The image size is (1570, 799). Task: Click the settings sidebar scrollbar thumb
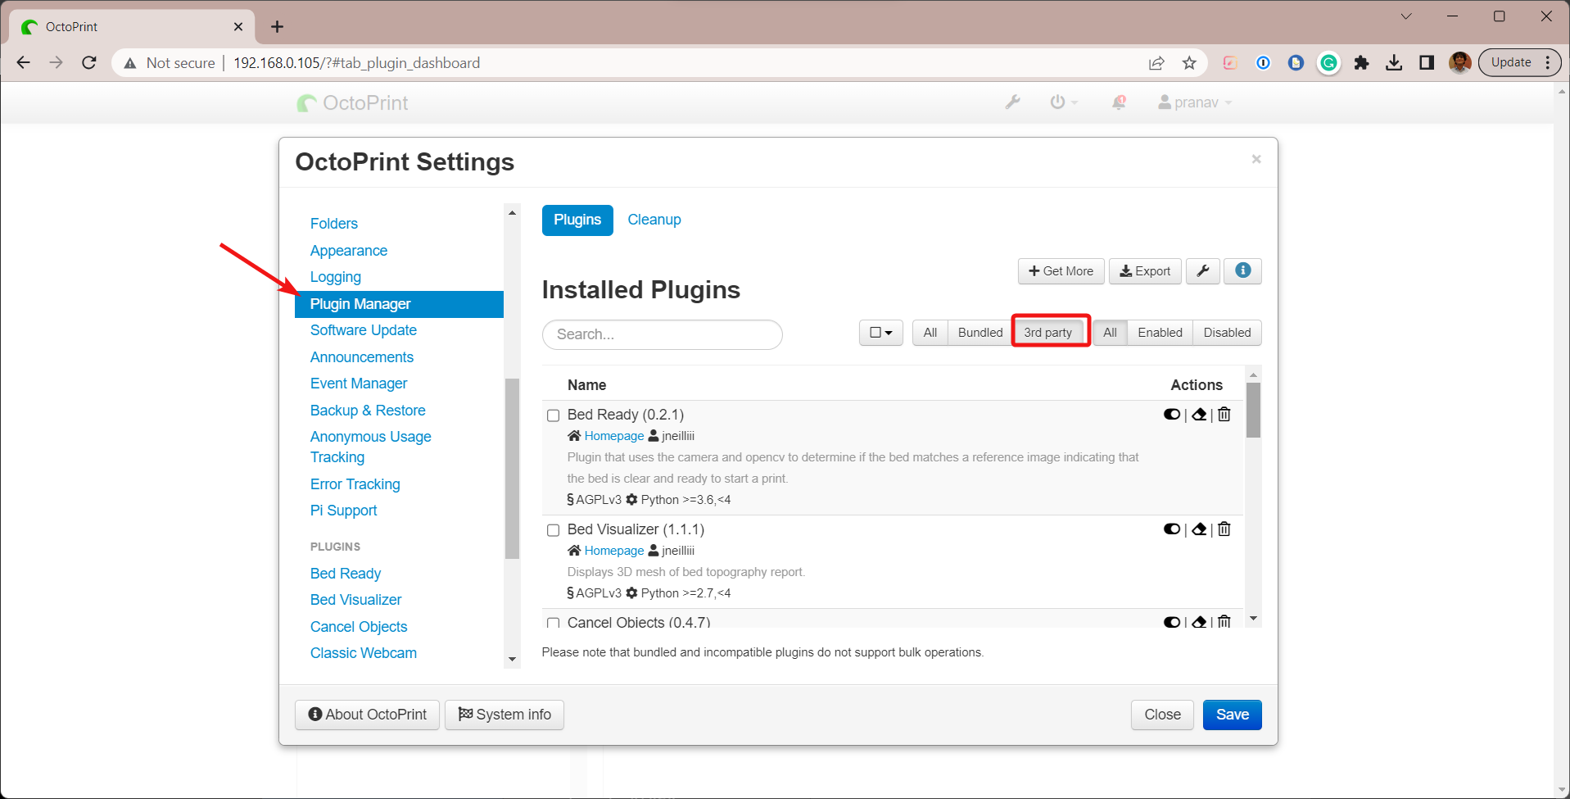(512, 468)
